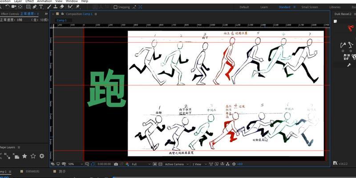Screen dimensions: 356x178
Task: Open the 1 View layout dropdown
Action: [x=200, y=164]
